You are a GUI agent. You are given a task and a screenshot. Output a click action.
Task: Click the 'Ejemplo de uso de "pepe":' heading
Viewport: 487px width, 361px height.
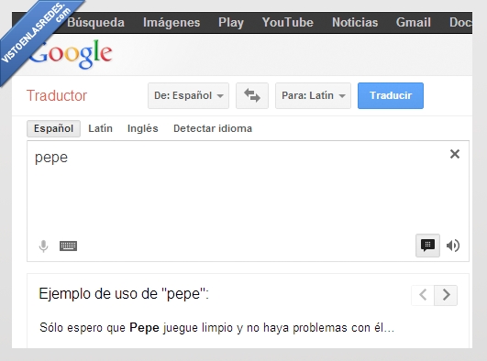(x=124, y=293)
